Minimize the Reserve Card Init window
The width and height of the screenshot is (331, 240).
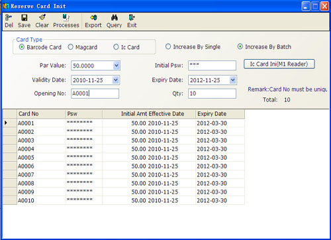pyautogui.click(x=306, y=6)
